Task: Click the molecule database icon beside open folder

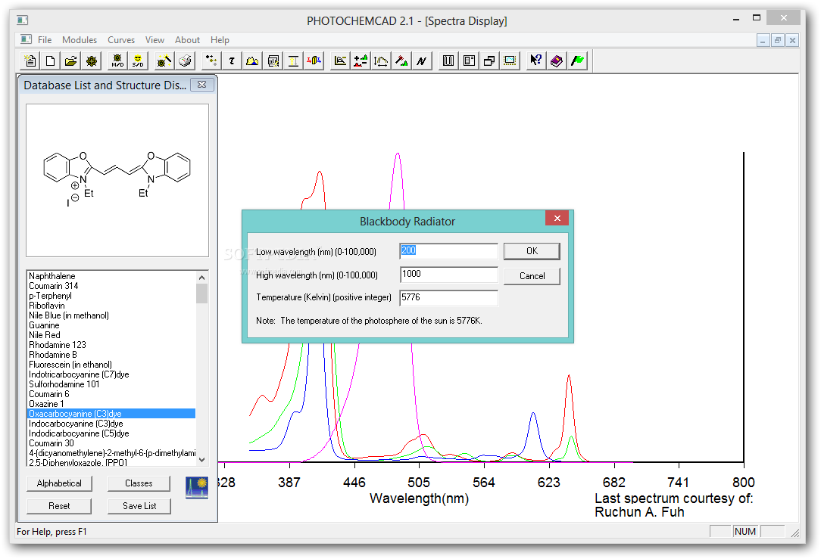Action: click(92, 61)
